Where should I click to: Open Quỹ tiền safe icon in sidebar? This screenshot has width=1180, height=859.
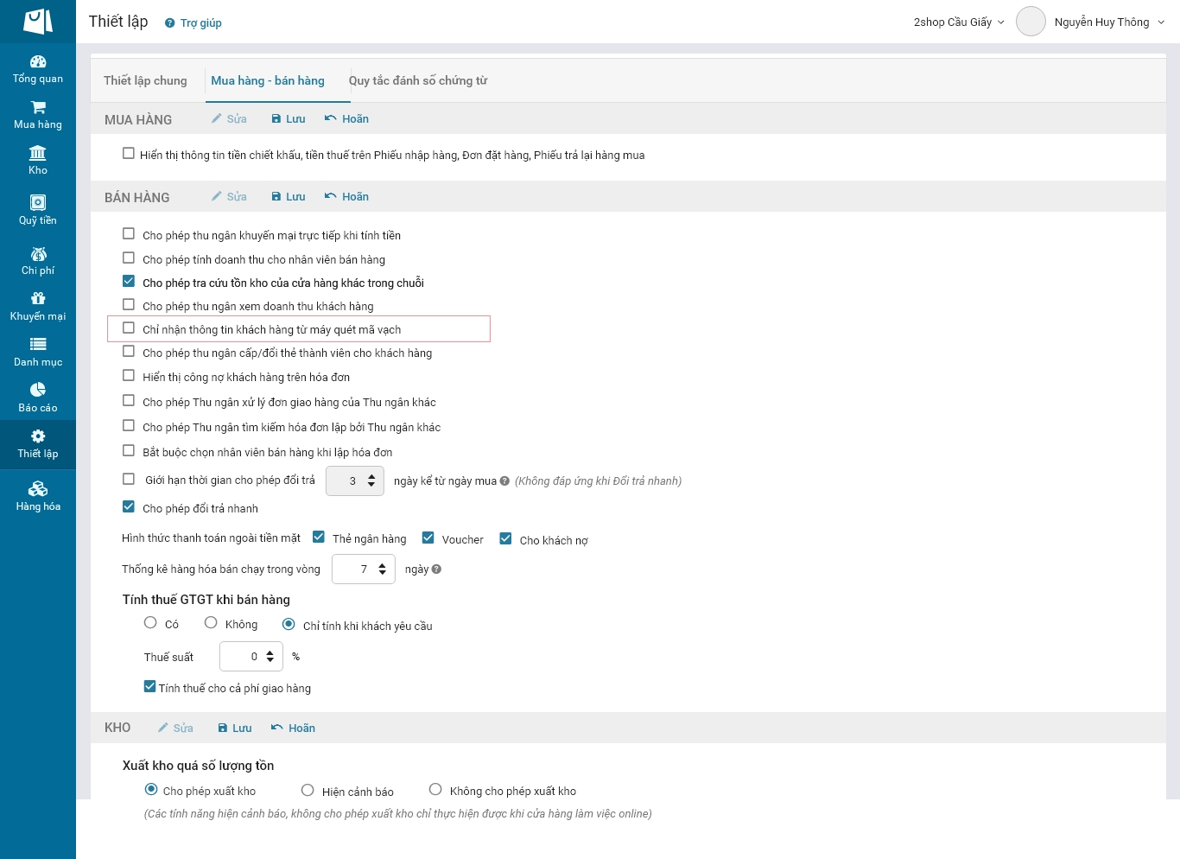pos(38,202)
